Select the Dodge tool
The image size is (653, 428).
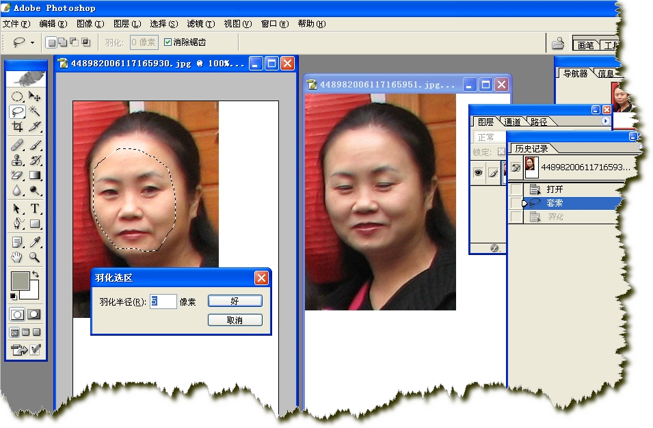click(35, 190)
